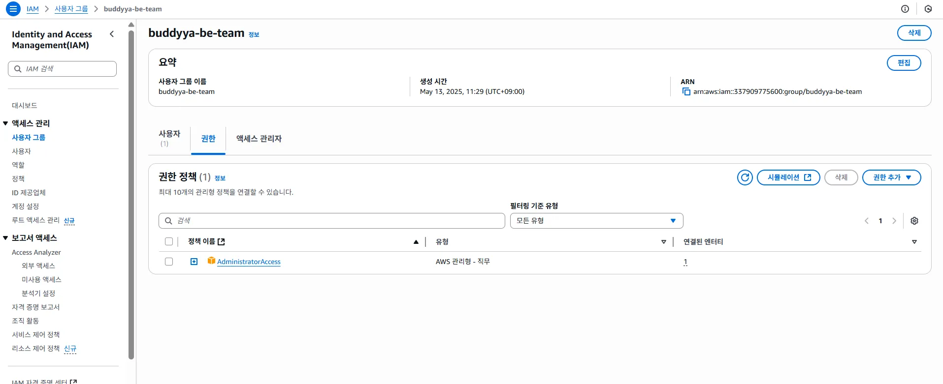This screenshot has width=943, height=384.
Task: Open 서비스 제어 정책 in the sidebar
Action: 35,335
